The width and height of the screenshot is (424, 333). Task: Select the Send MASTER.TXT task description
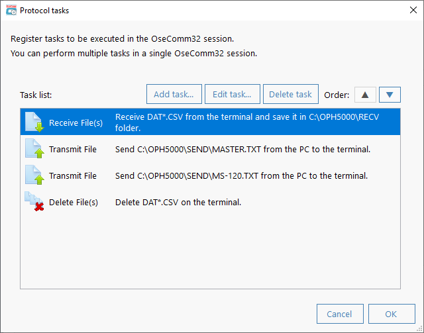242,149
